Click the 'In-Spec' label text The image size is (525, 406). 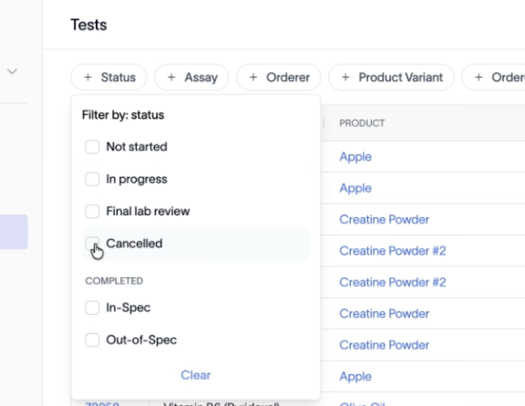click(x=128, y=308)
